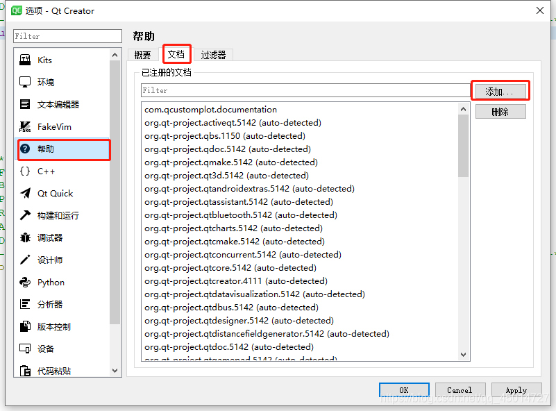This screenshot has width=556, height=411.
Task: Open the C++ braces icon
Action: tap(25, 171)
